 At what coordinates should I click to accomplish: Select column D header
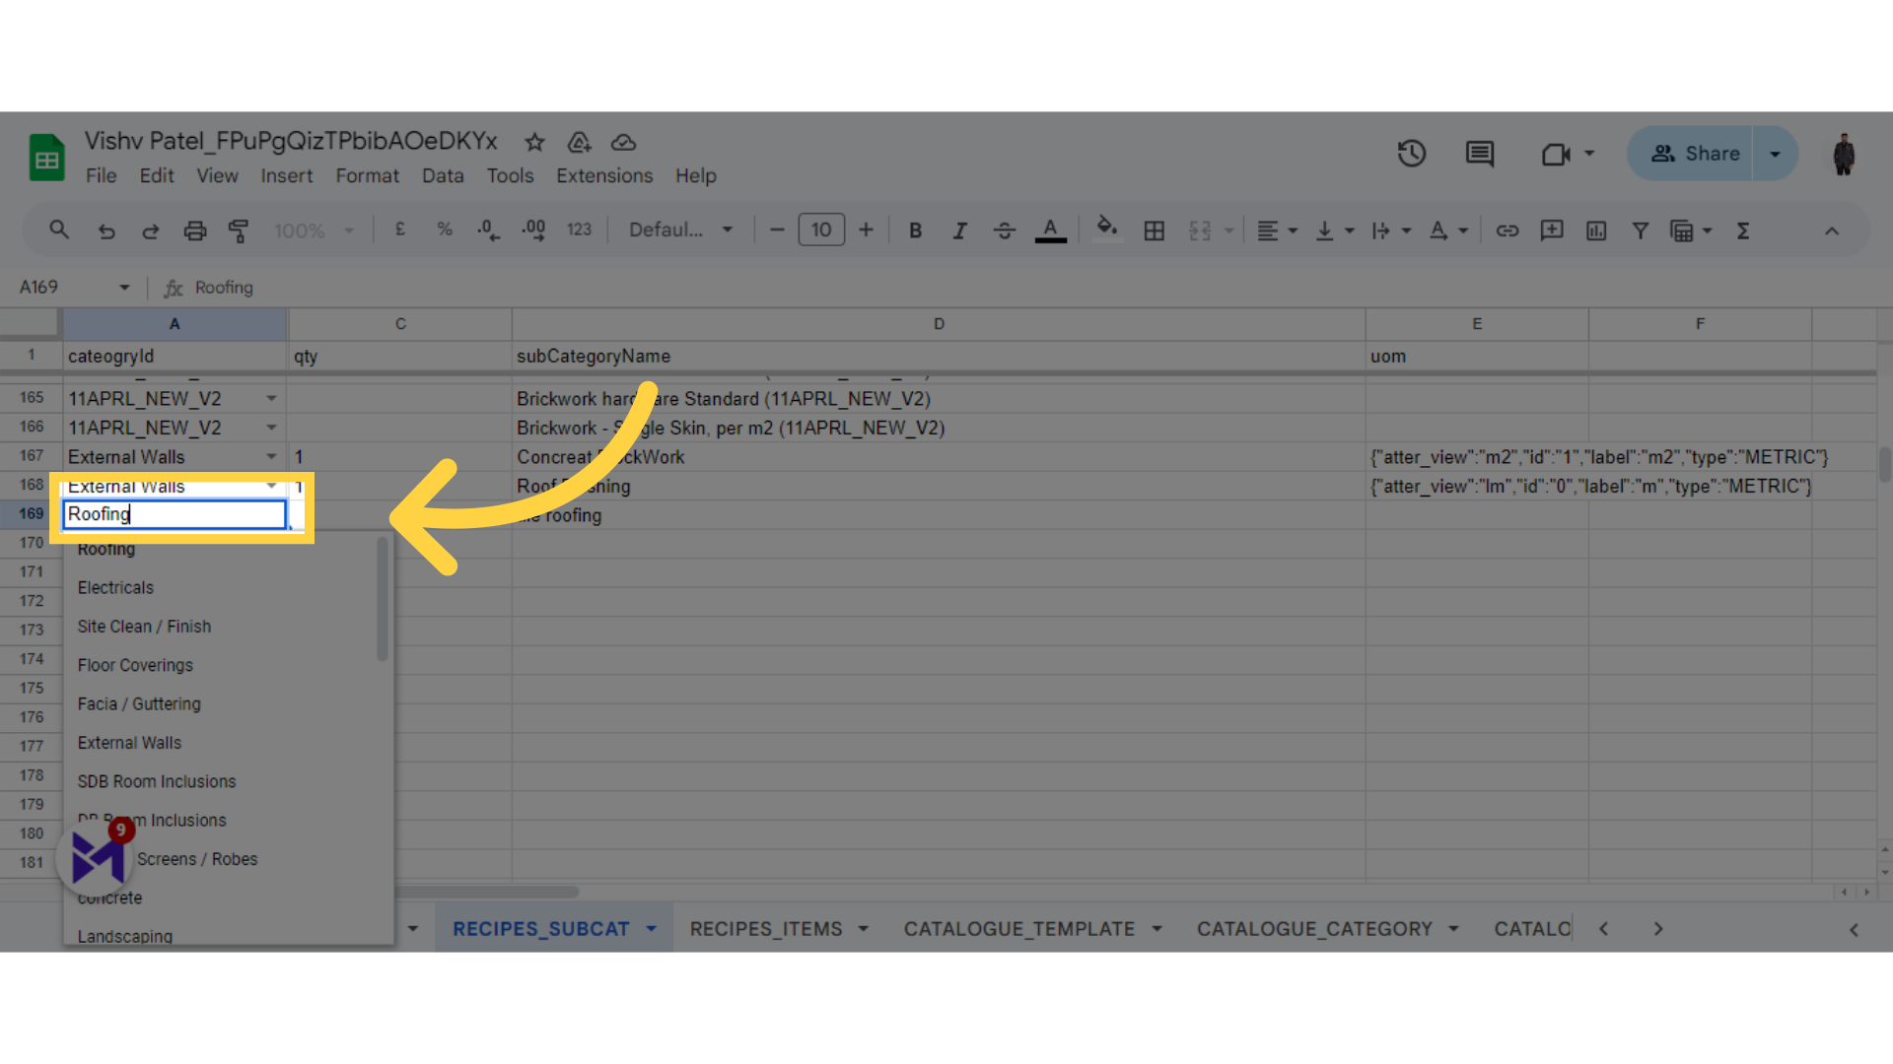[939, 324]
